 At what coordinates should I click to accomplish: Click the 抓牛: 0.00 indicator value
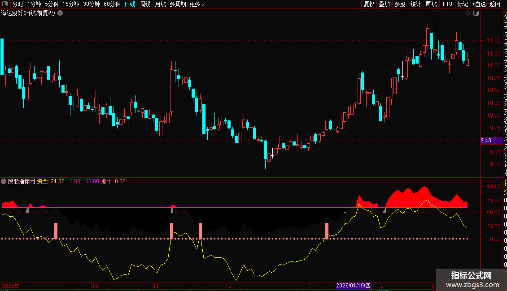[x=113, y=181]
